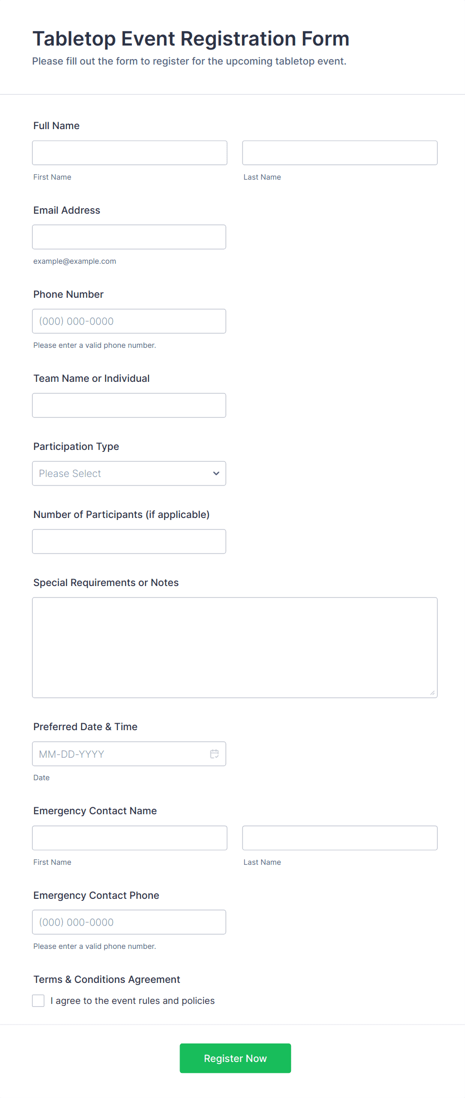Click the dropdown chevron arrow for Participation Type
The height and width of the screenshot is (1098, 465).
216,473
